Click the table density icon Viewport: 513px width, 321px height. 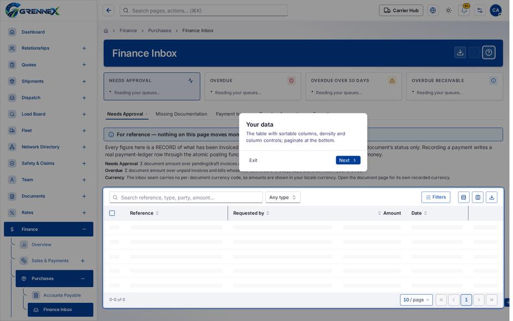(463, 197)
